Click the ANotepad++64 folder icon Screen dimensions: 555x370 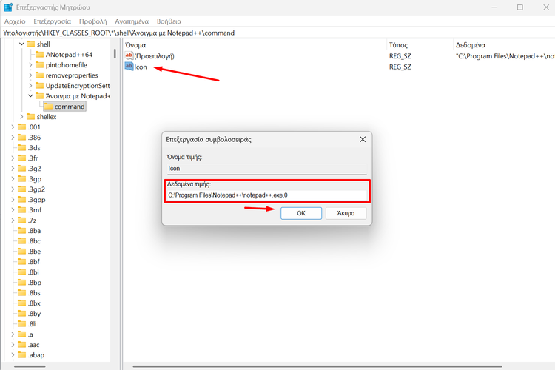coord(39,55)
